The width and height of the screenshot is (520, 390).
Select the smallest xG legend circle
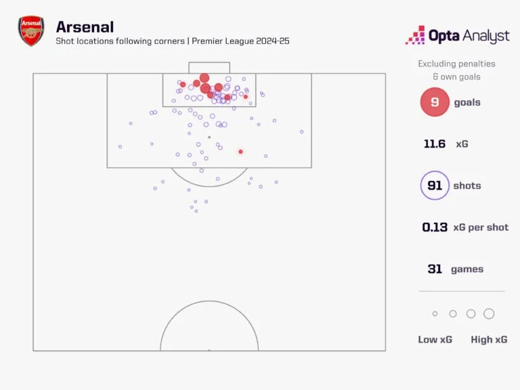[435, 314]
